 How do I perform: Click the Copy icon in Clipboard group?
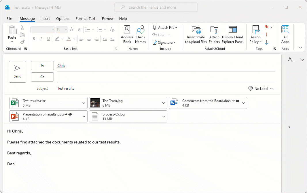tap(22, 35)
